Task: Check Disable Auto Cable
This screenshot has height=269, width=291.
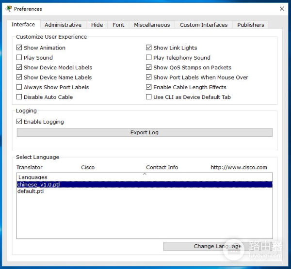Action: (x=19, y=97)
